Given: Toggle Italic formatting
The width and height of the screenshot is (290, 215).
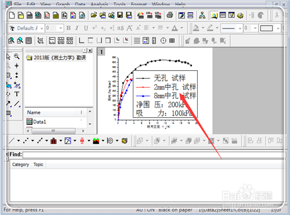Looking at the screenshot, I should (77, 28).
